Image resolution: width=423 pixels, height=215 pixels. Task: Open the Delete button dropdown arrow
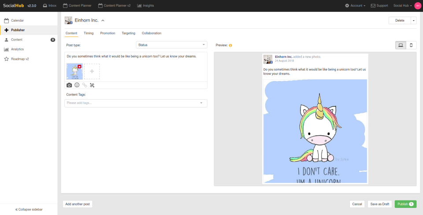pyautogui.click(x=414, y=21)
